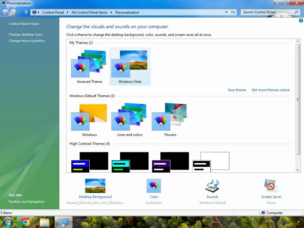This screenshot has height=228, width=304.
Task: Go forward with the Forward arrow
Action: 13,12
